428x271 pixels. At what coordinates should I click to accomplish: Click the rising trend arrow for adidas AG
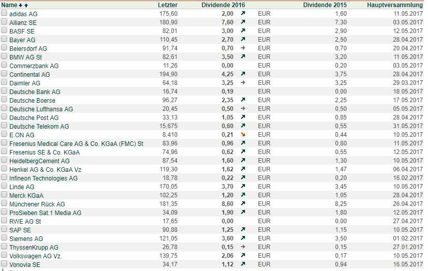click(243, 13)
